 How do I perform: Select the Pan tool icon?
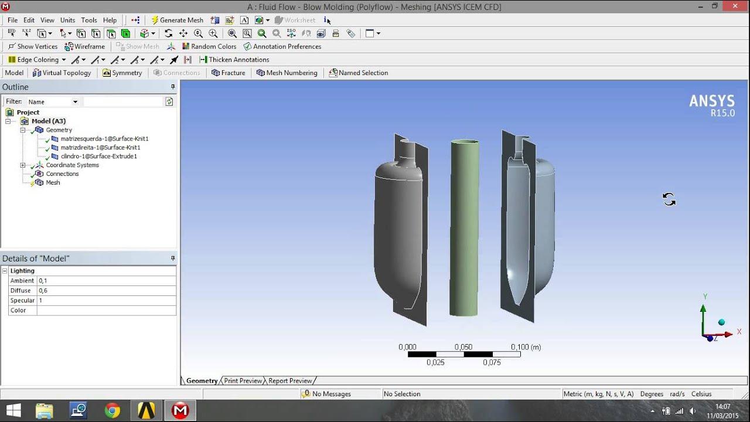tap(183, 33)
